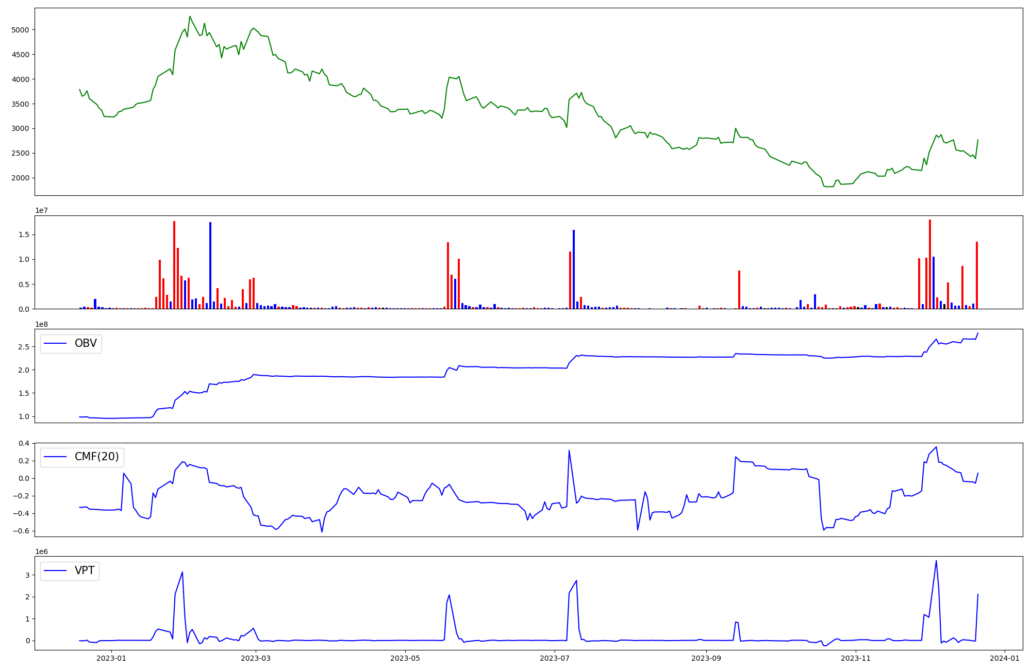1031x670 pixels.
Task: Click the 2000 price axis tick label
Action: pos(20,178)
